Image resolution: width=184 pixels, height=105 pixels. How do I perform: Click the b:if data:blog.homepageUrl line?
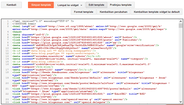tap(54, 51)
